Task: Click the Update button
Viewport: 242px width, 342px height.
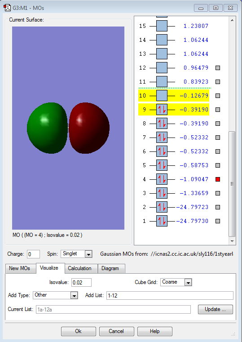Action: (216, 309)
